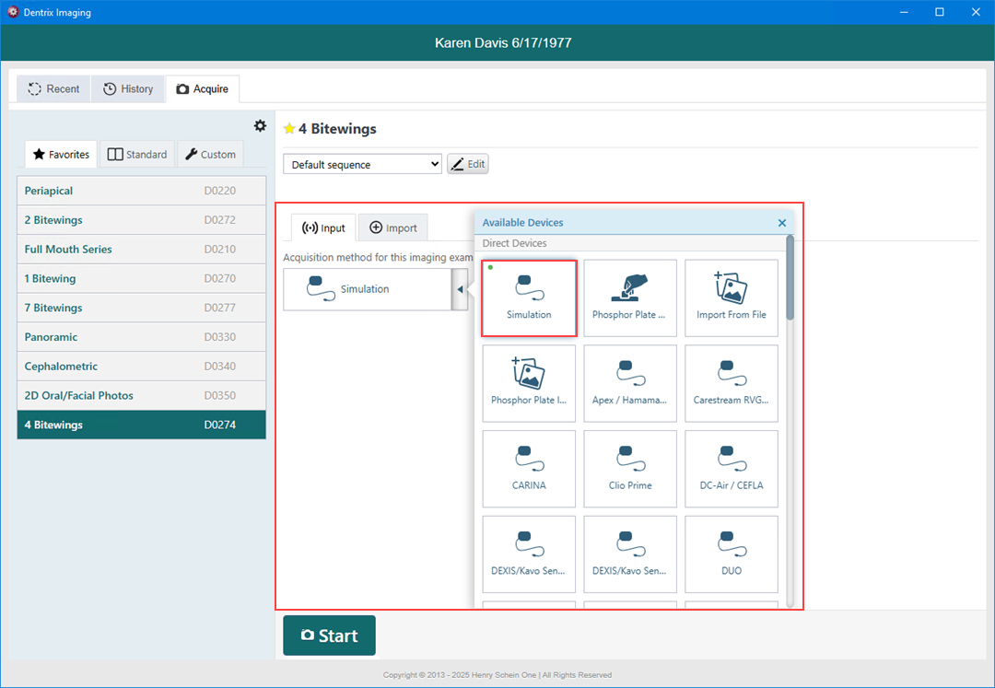The height and width of the screenshot is (688, 995).
Task: Click the Simulation acquisition method box
Action: click(x=366, y=289)
